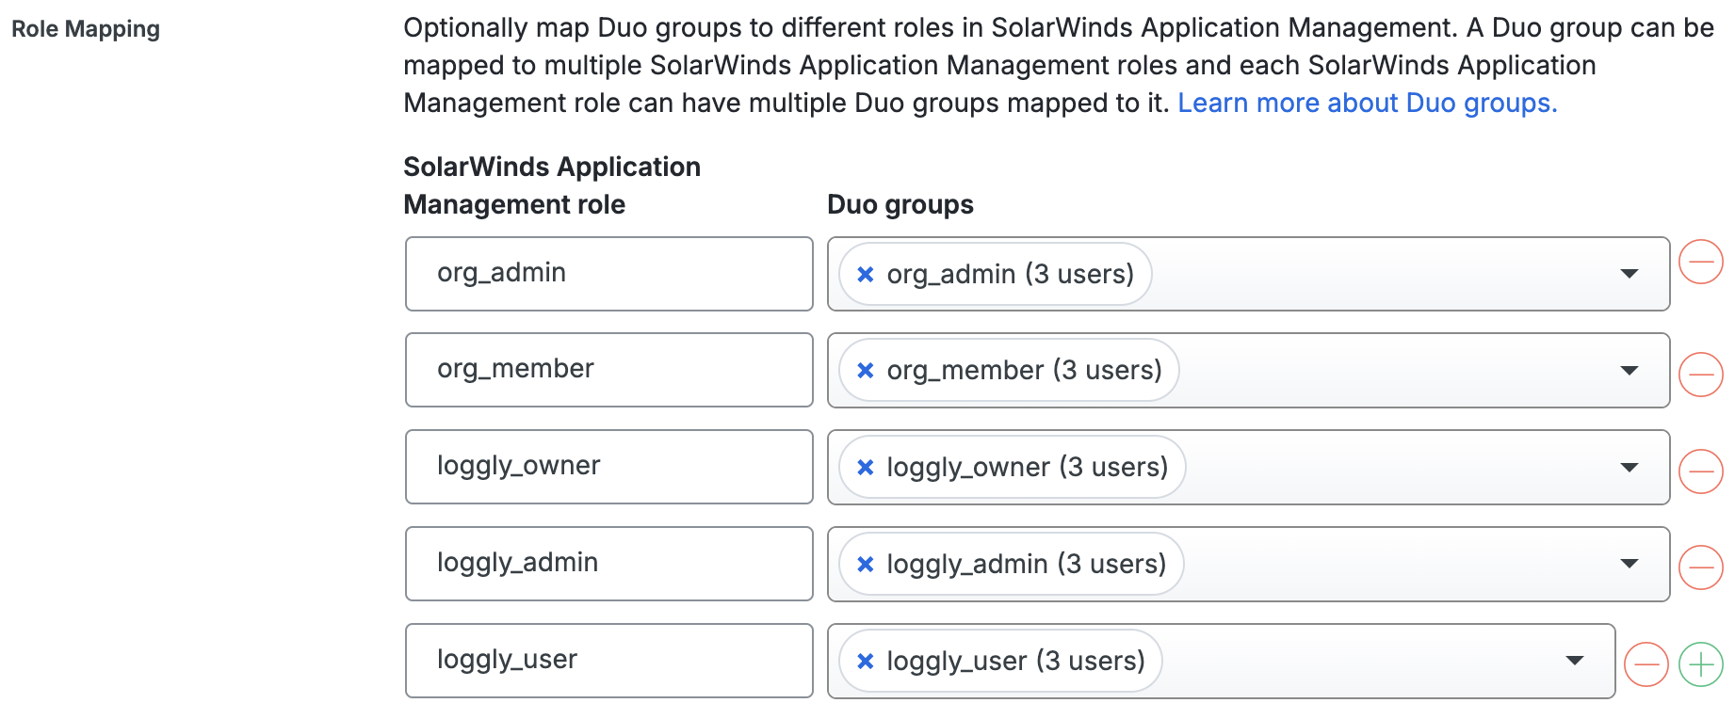Expand Duo groups dropdown for org_admin
The image size is (1735, 719).
[1629, 274]
